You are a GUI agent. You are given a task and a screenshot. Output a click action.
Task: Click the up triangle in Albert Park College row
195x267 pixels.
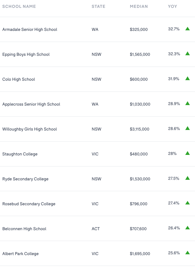187,253
